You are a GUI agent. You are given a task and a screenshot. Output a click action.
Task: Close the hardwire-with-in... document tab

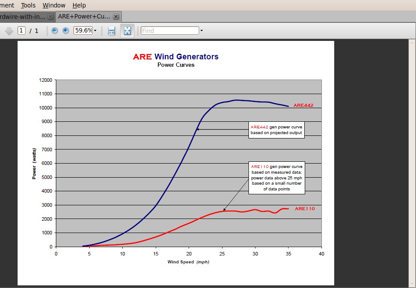click(50, 17)
